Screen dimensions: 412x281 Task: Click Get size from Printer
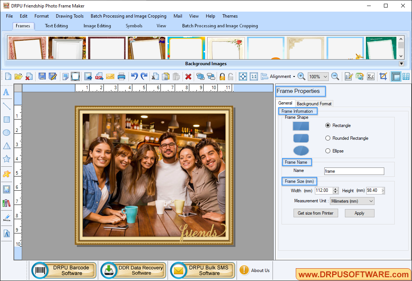(315, 213)
